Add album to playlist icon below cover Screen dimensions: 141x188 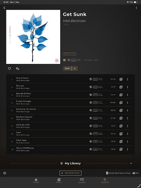(x=18, y=68)
